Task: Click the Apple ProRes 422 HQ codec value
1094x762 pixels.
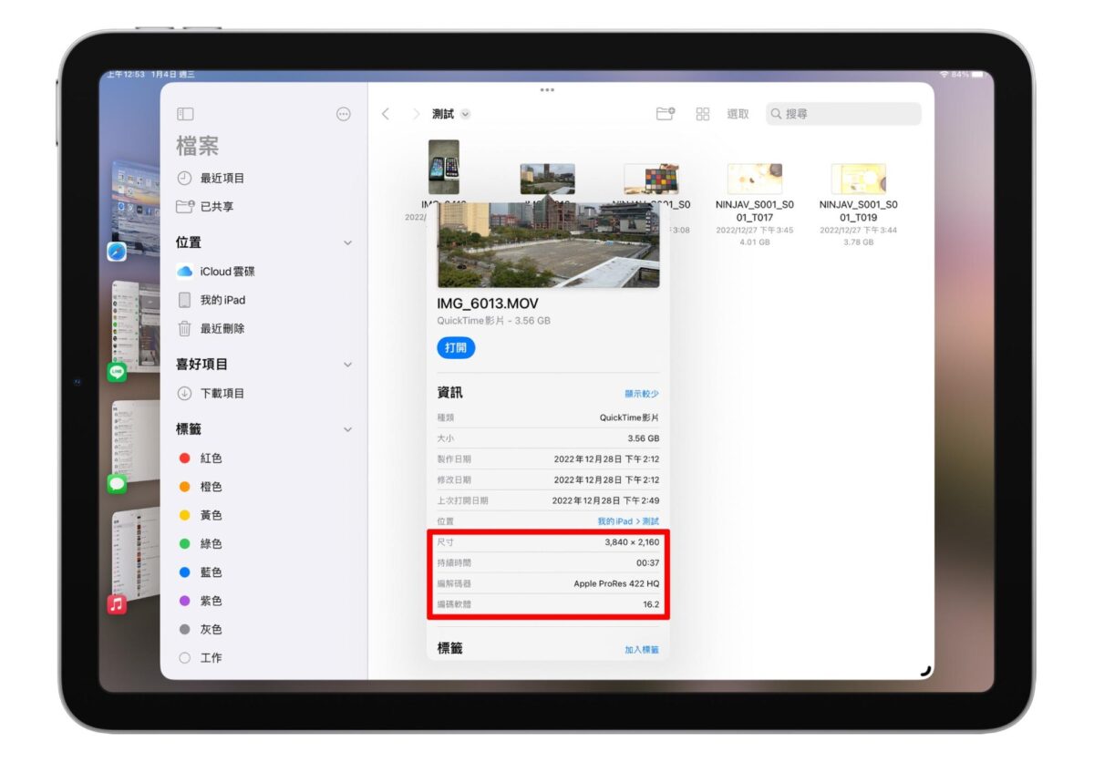Action: coord(616,583)
